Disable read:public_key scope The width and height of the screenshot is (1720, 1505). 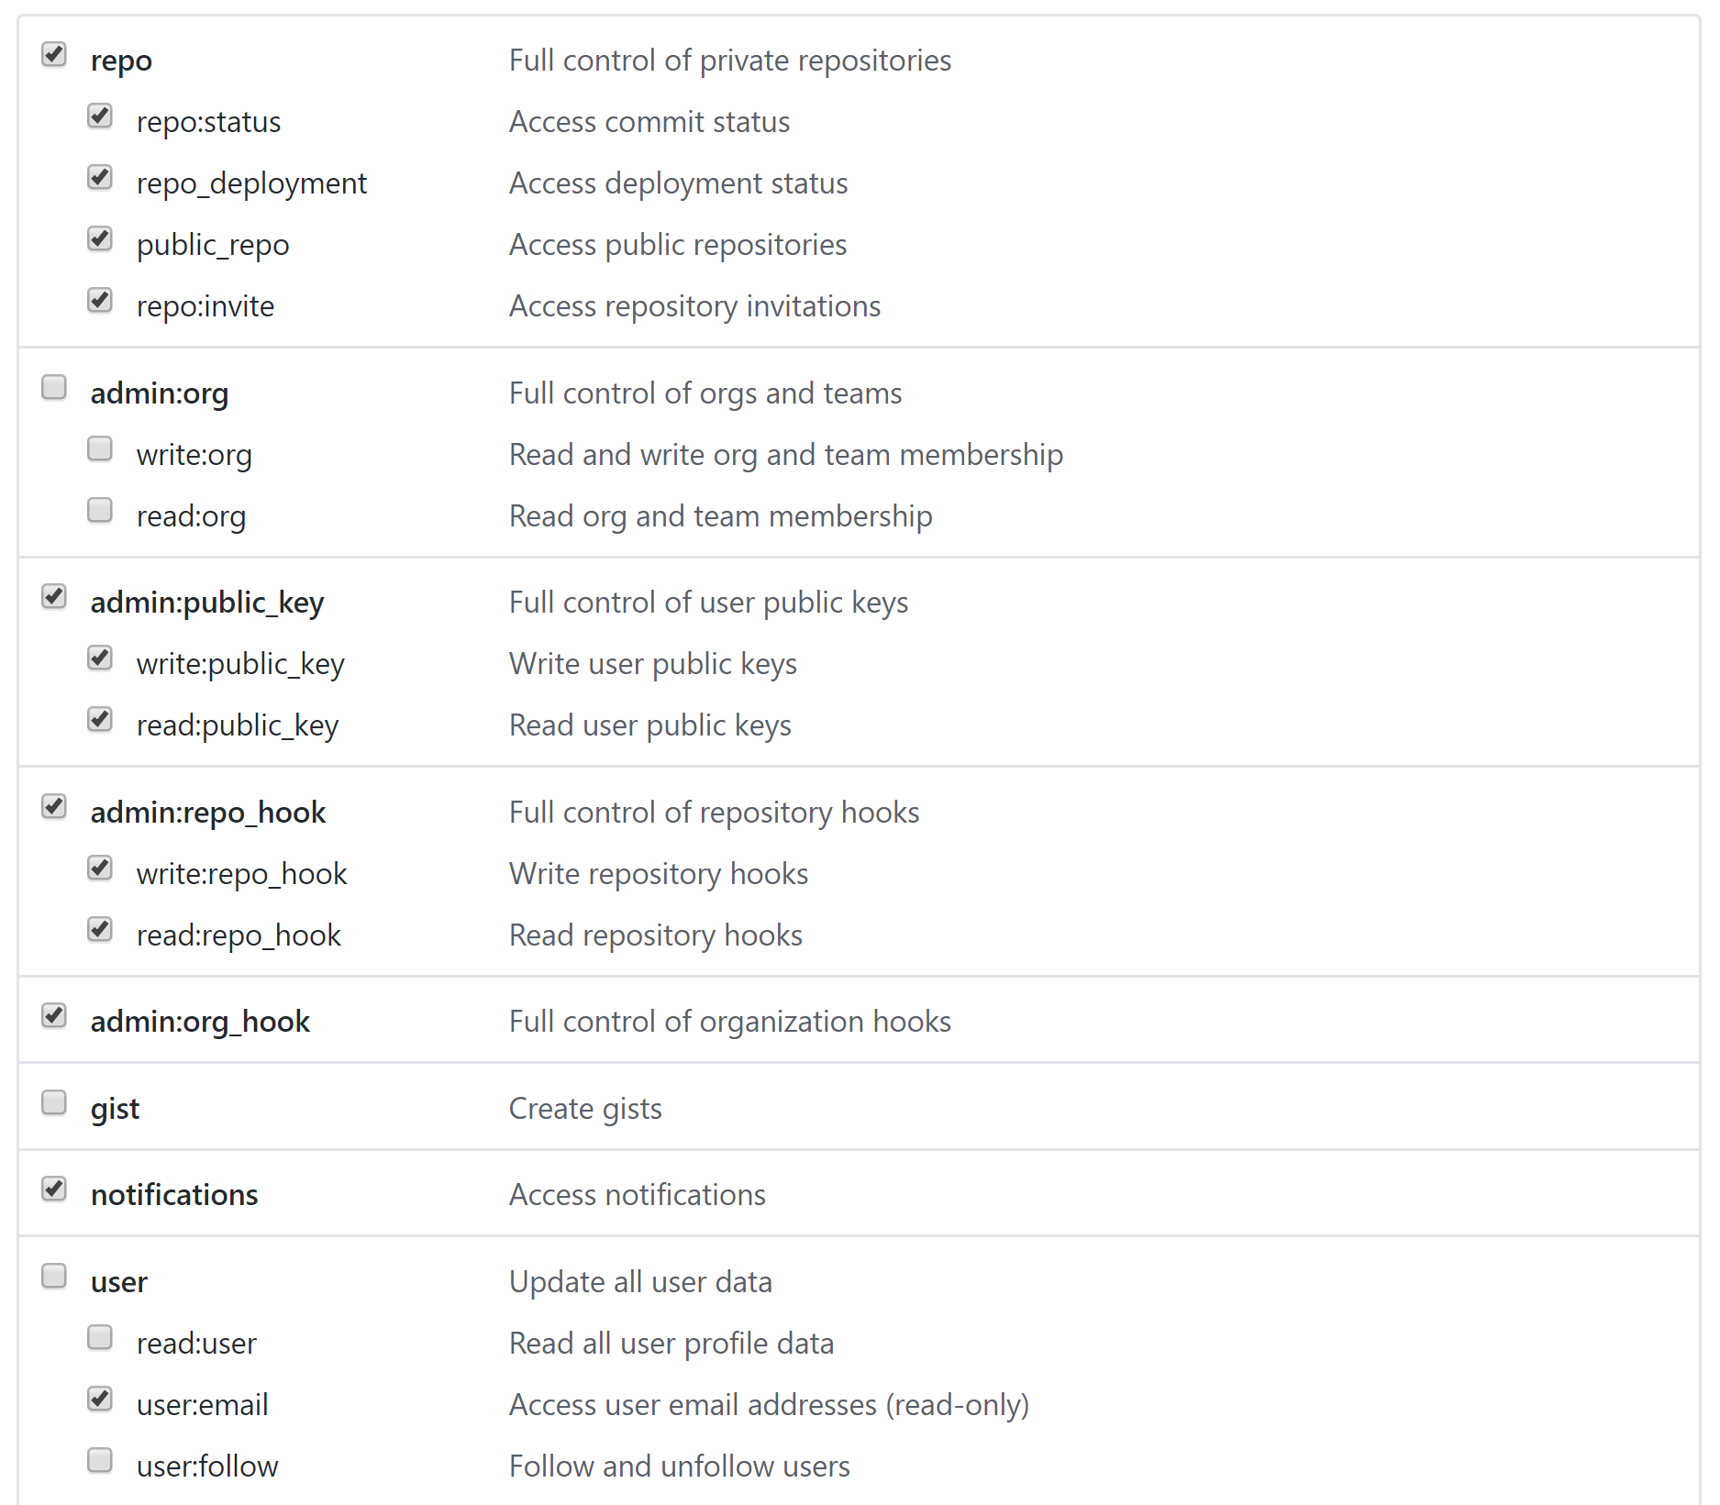coord(100,720)
